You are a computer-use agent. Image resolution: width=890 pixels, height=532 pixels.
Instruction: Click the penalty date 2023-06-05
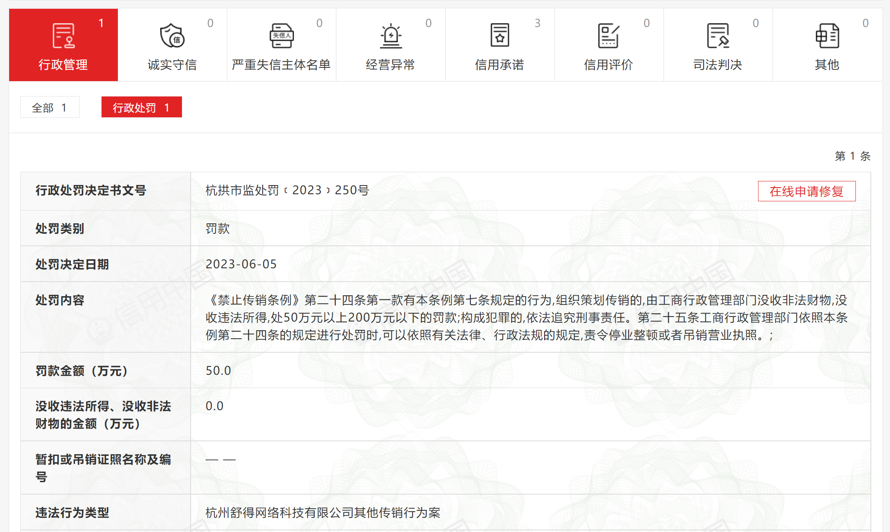[241, 264]
